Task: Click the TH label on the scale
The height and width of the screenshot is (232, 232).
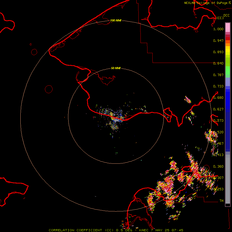Action: tap(221, 201)
